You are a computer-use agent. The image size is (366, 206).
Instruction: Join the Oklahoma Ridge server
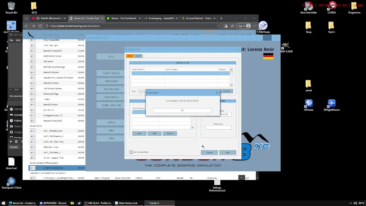[32, 94]
